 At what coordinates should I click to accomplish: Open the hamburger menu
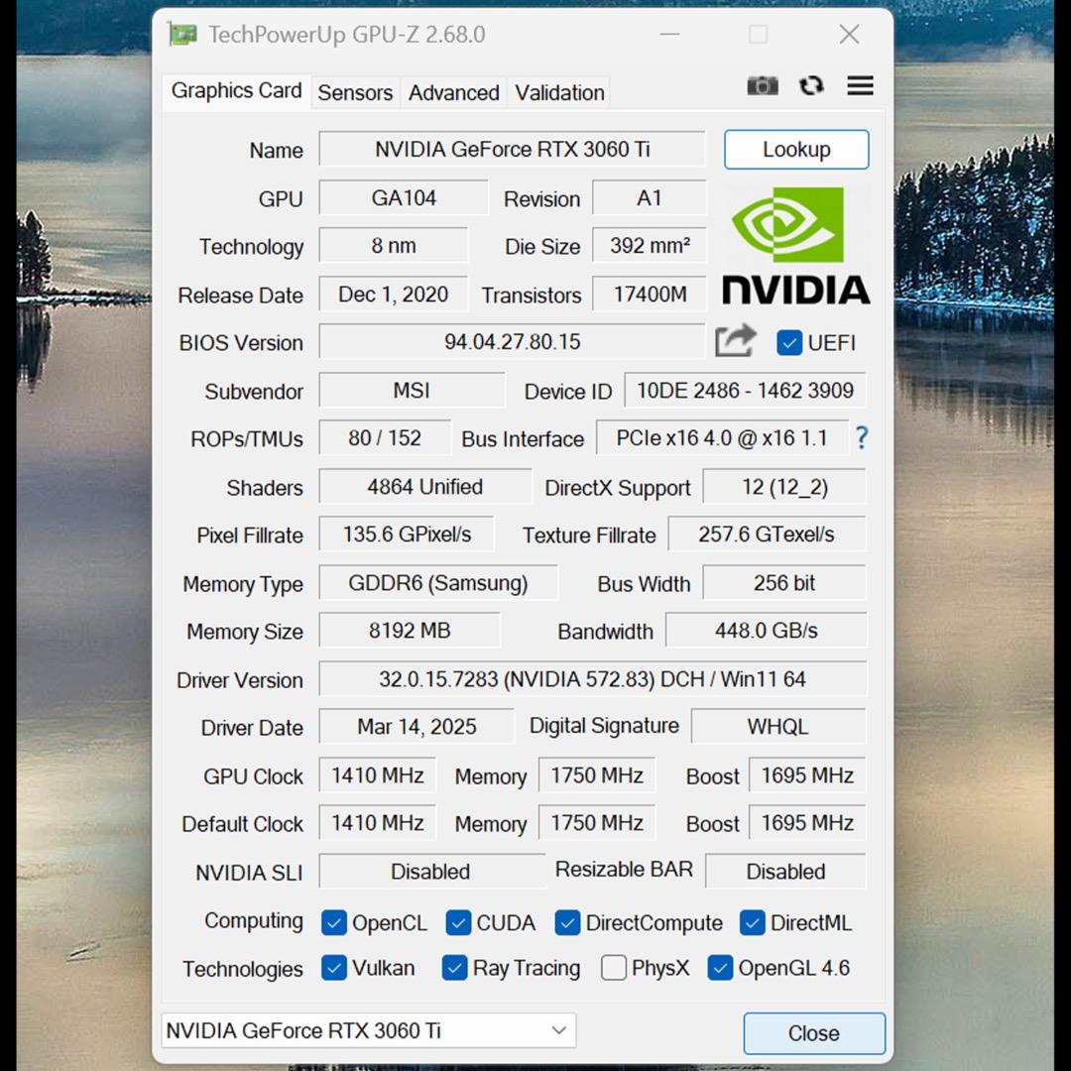[x=860, y=86]
